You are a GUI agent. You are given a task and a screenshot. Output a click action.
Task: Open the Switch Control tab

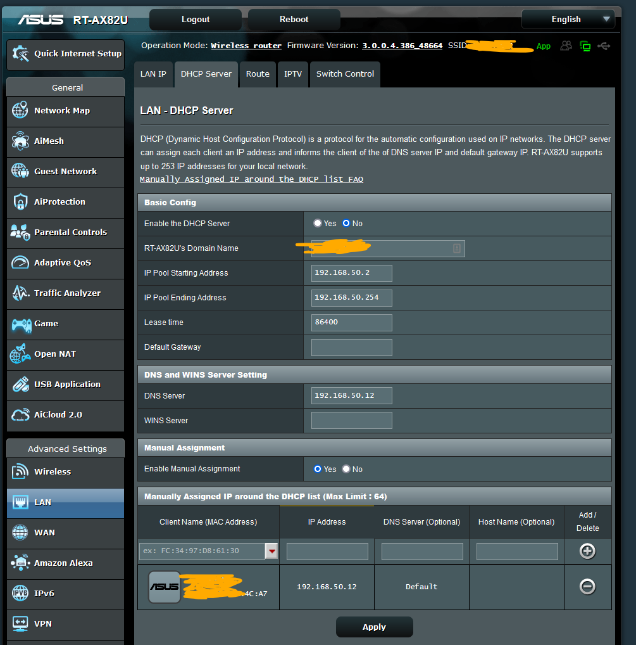pos(345,74)
